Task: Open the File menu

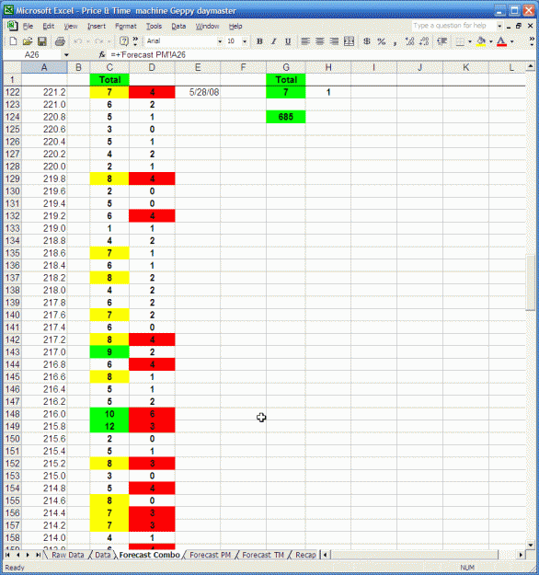Action: tap(28, 26)
